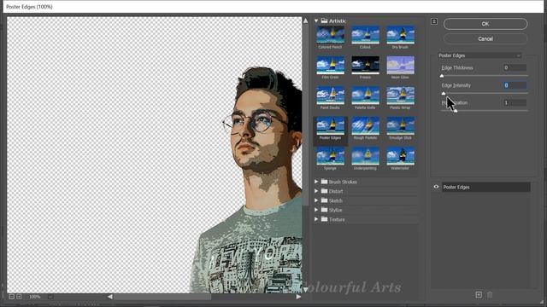
Task: Apply the Plastic Wrap filter thumbnail
Action: [x=401, y=96]
